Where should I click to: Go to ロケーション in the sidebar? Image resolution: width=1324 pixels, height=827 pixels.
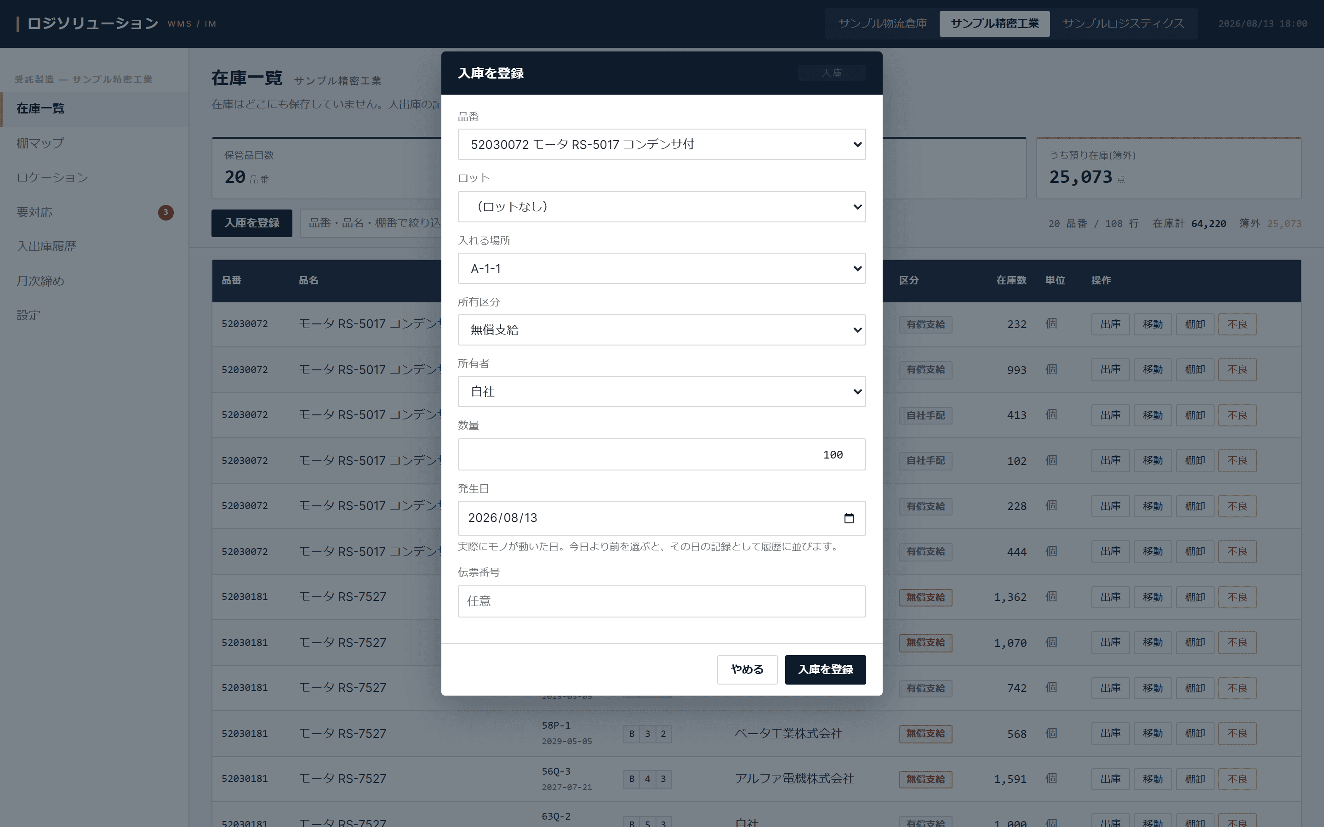coord(95,178)
